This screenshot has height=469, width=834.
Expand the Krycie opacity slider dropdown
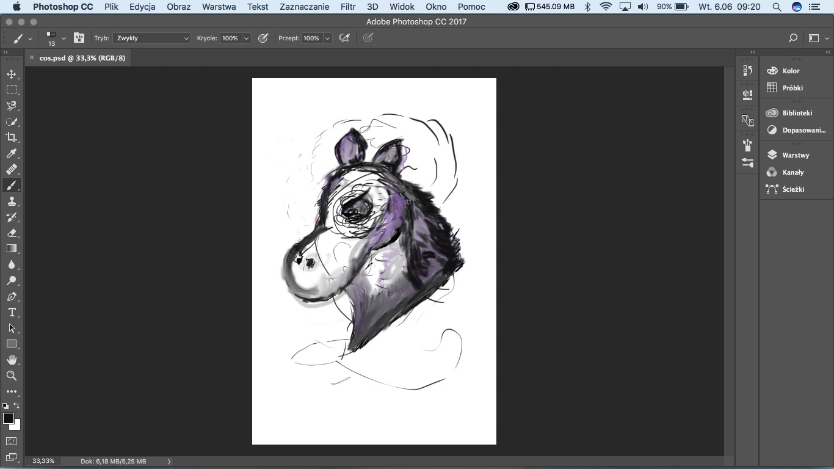coord(247,38)
